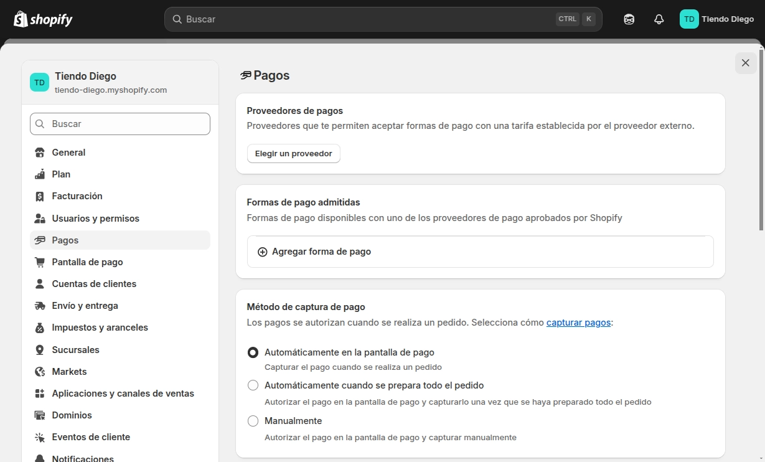Select automatic capture at checkout option
The height and width of the screenshot is (462, 765).
point(253,352)
